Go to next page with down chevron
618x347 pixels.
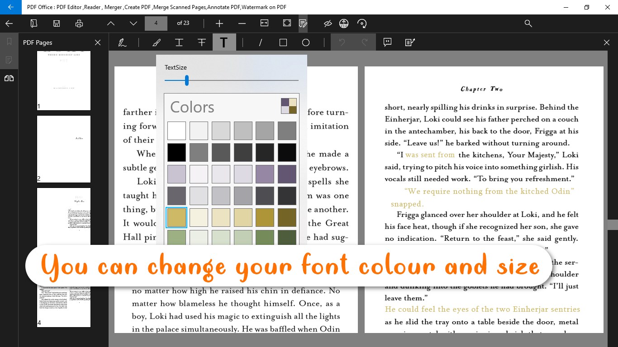(x=133, y=23)
